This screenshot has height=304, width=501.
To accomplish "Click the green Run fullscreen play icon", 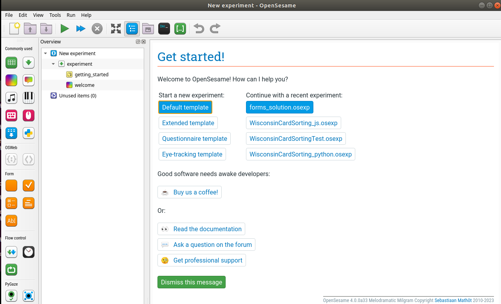I will click(65, 29).
